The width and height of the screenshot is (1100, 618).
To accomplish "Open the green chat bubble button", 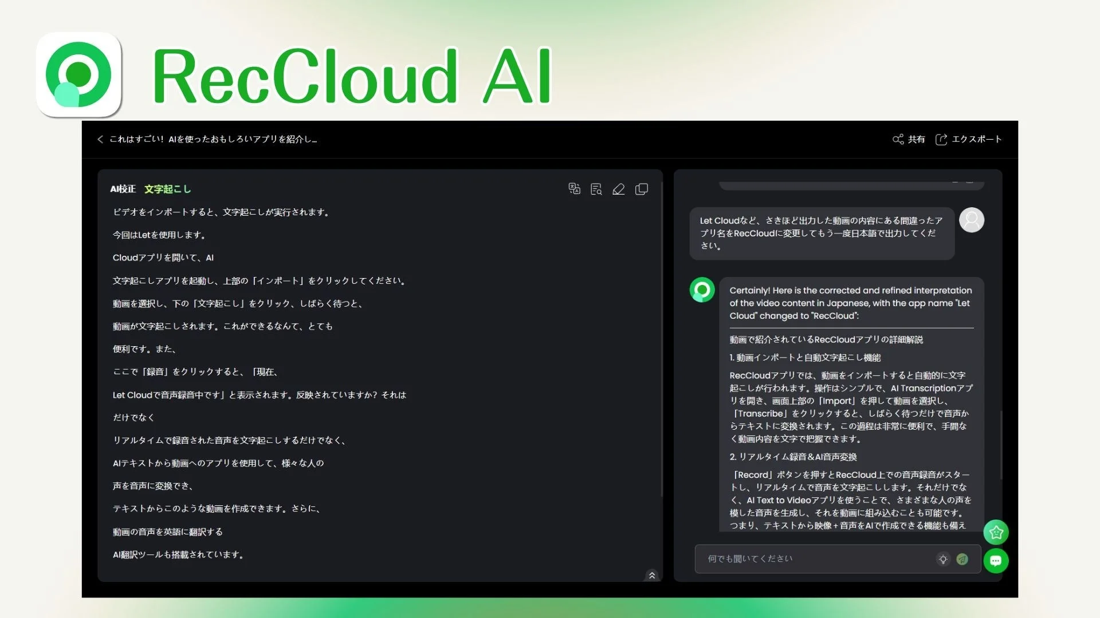I will point(996,561).
